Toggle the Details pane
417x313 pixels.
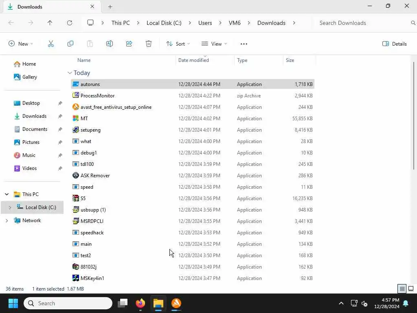[395, 44]
